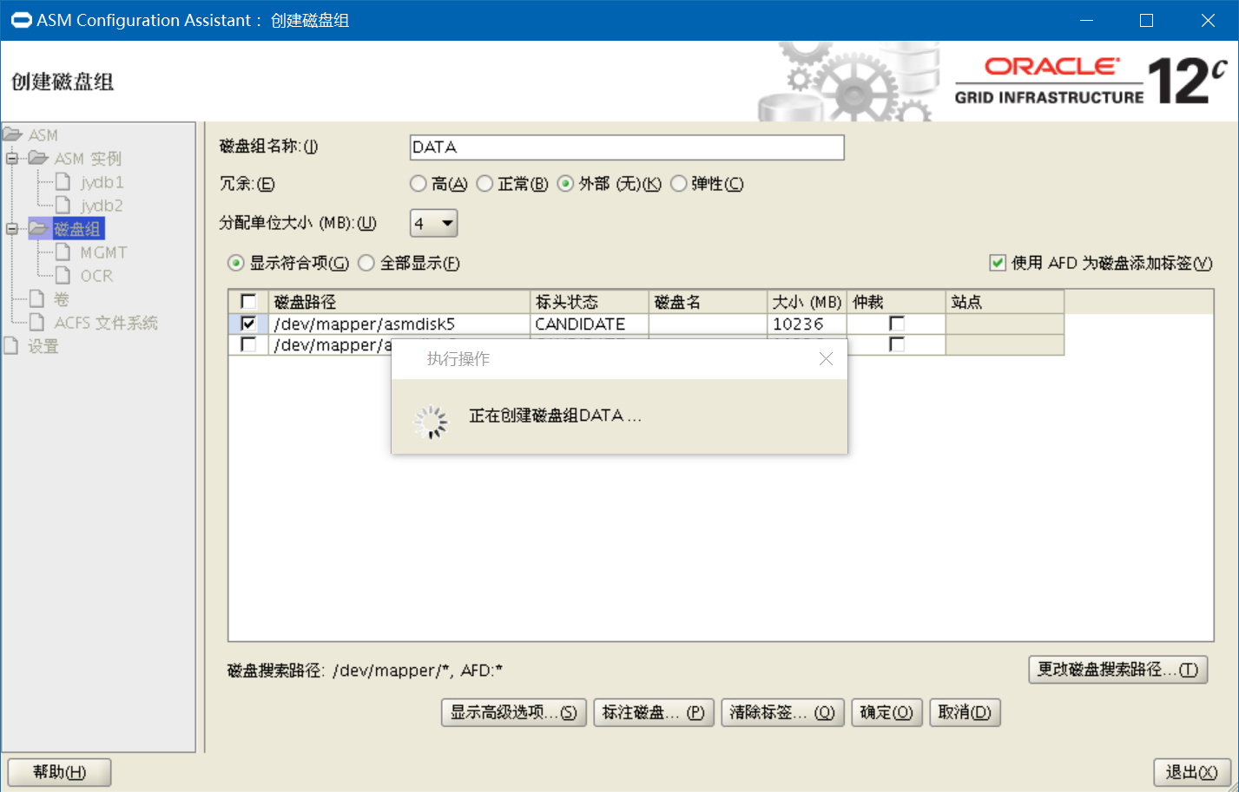The width and height of the screenshot is (1239, 792).
Task: Close the 执行操作 progress dialog
Action: pyautogui.click(x=826, y=358)
